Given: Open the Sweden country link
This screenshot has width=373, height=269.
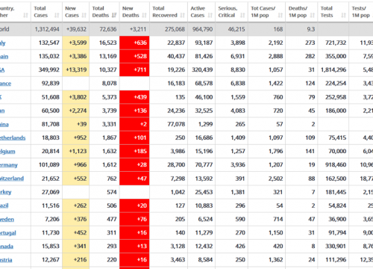Looking at the screenshot, I should [x=7, y=219].
